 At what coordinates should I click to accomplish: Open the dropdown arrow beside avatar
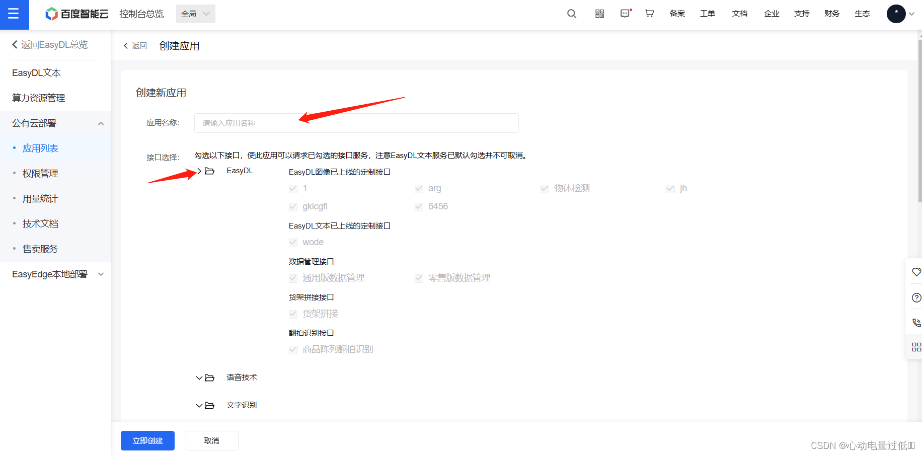tap(911, 14)
